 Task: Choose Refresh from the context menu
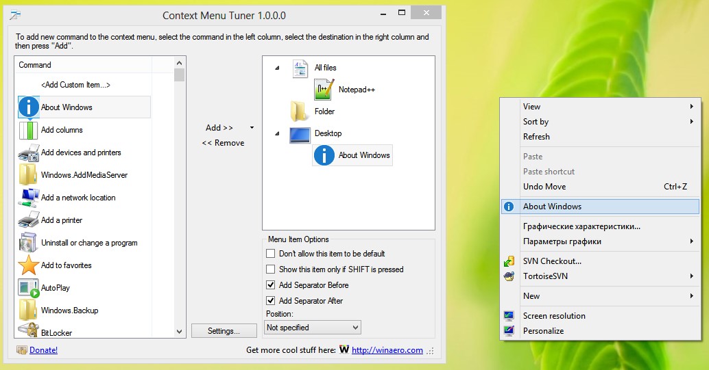[536, 137]
